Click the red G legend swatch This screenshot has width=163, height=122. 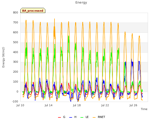(x=59, y=117)
